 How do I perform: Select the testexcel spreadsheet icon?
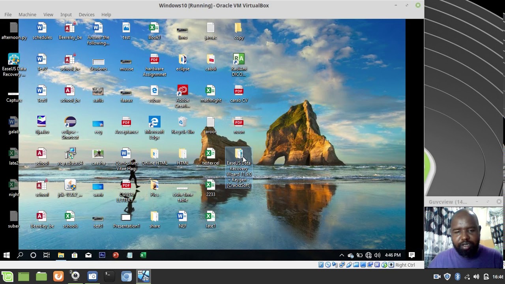(211, 157)
